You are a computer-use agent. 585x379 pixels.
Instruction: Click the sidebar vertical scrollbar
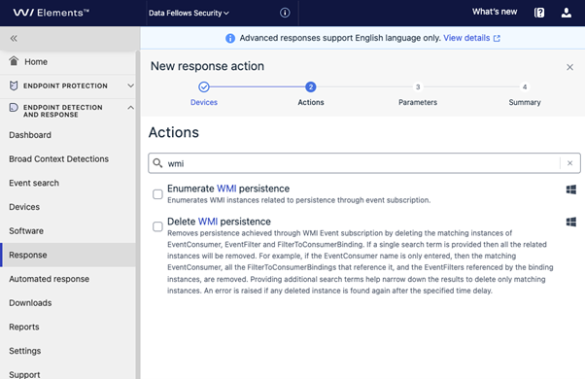pyautogui.click(x=138, y=215)
